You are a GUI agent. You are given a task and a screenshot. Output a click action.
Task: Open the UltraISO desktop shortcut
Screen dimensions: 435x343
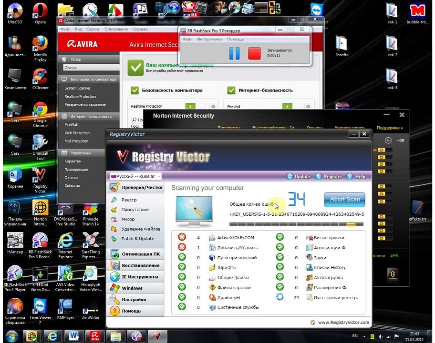click(15, 13)
